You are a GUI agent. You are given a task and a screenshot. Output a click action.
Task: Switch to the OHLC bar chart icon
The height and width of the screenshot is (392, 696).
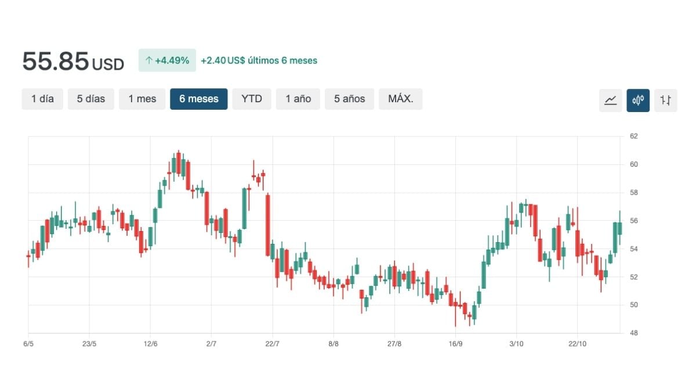coord(665,100)
